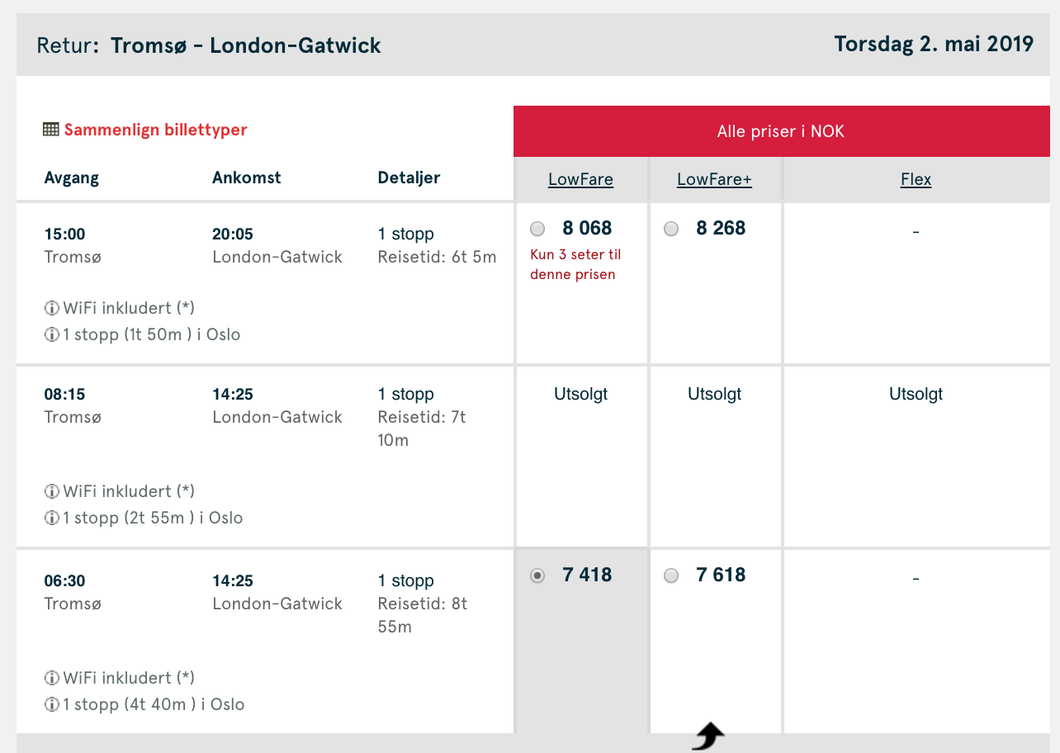Click stop info icon for 4t 40m Oslo layover
Screen dimensions: 1060x753
pos(52,705)
